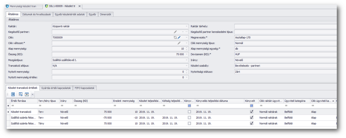Switch to Dátumok és hivatkozások tab

[36, 14]
